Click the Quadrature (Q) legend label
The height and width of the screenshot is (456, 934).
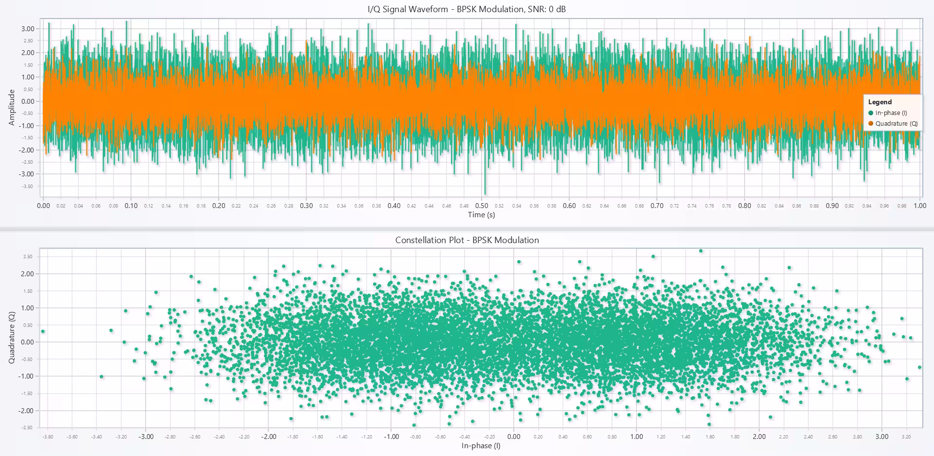[897, 124]
